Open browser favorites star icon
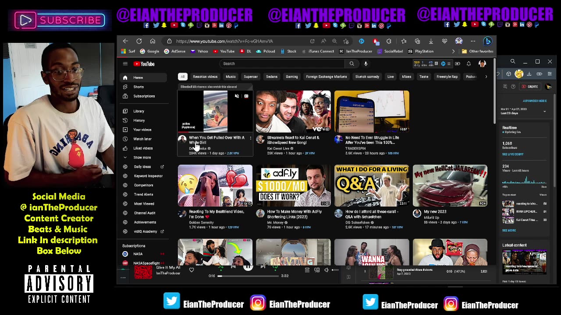The image size is (561, 315). tap(404, 41)
